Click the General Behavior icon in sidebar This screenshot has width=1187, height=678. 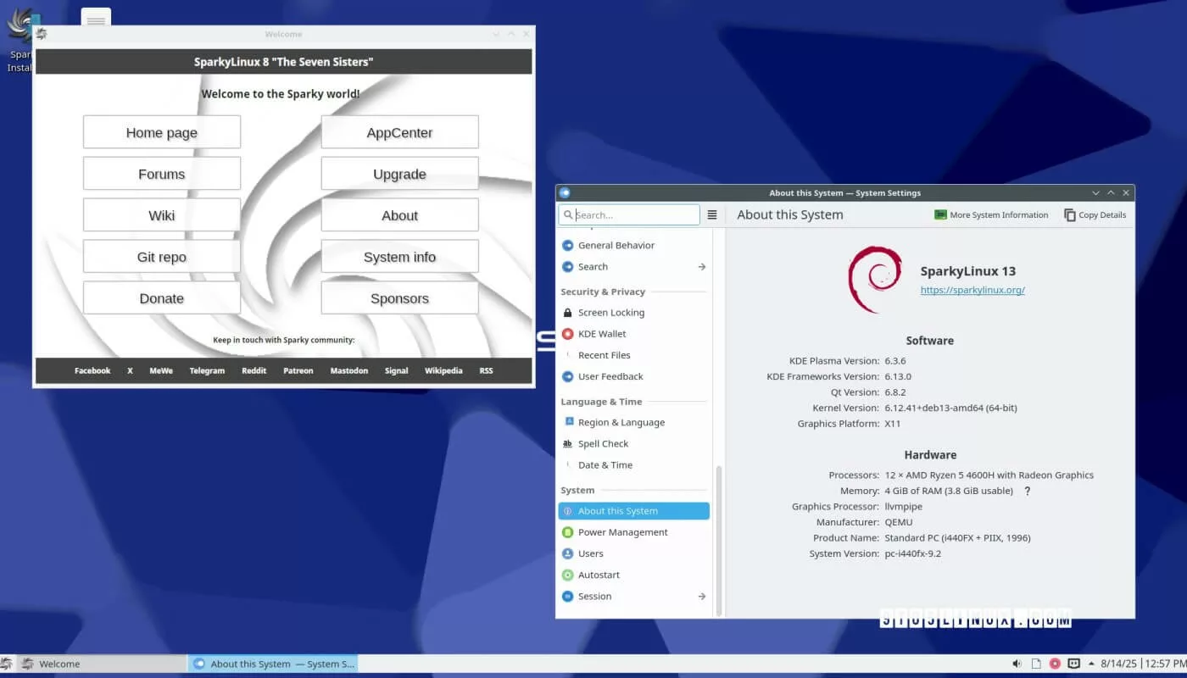click(x=567, y=246)
